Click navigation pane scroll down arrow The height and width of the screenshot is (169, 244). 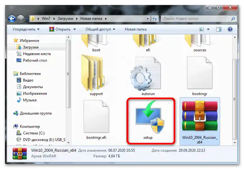coord(68,143)
